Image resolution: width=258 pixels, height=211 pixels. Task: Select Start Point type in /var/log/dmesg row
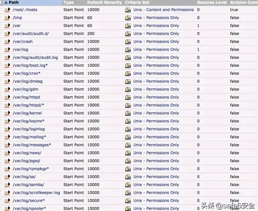(74, 81)
